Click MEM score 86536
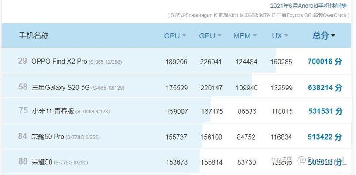The image size is (356, 175). pyautogui.click(x=247, y=111)
